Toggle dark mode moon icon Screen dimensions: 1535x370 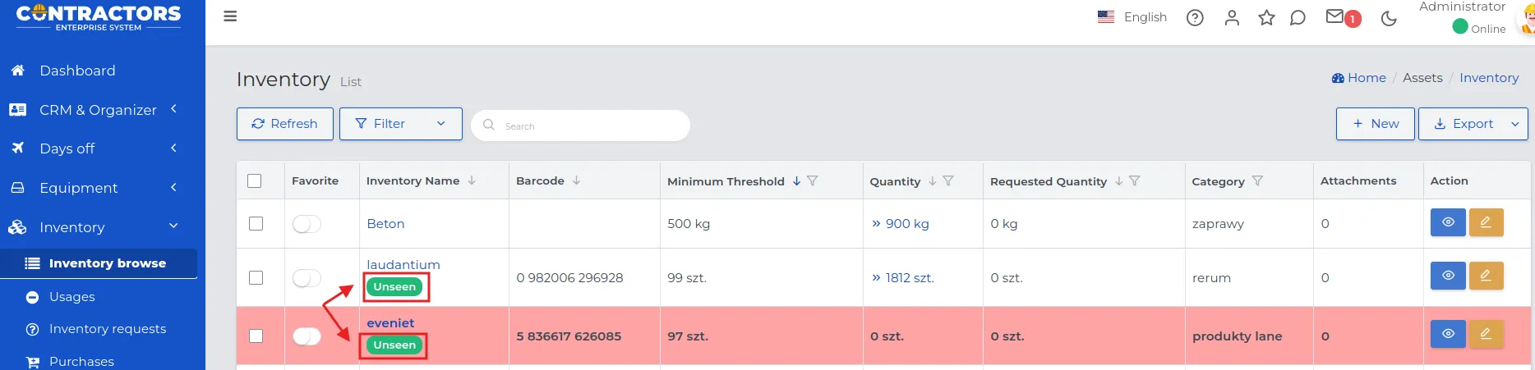[1389, 18]
